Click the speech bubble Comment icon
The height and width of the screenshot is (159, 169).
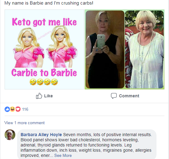pyautogui.click(x=114, y=96)
